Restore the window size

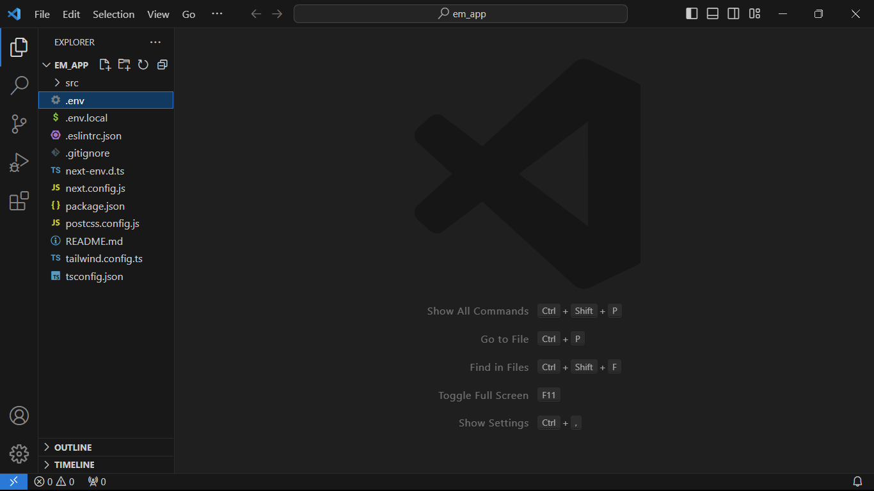tap(818, 14)
